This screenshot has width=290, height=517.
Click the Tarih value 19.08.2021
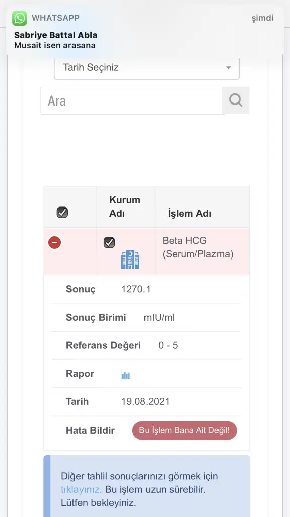point(146,401)
